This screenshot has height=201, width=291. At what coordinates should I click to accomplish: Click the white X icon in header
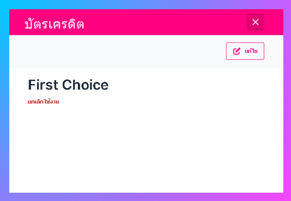tap(255, 22)
